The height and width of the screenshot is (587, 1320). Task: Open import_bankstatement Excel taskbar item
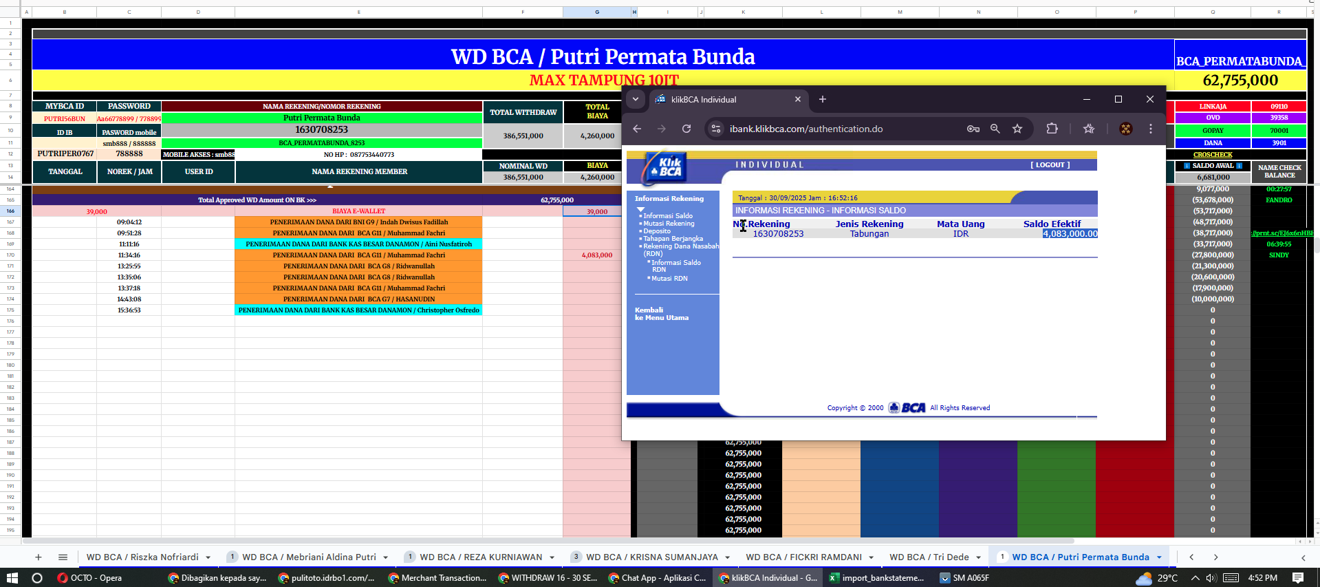click(x=877, y=578)
